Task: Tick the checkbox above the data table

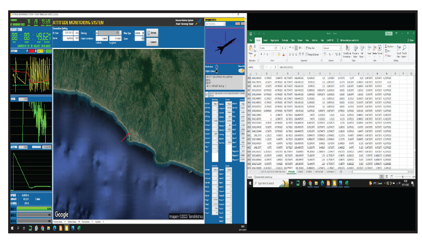Action: (207, 95)
